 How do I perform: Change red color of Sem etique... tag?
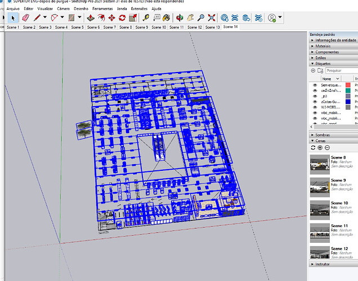(x=348, y=85)
